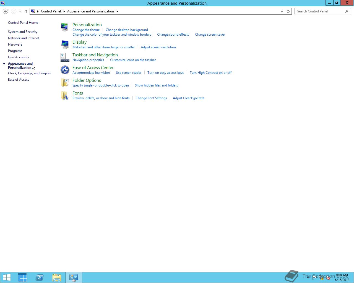Open Programs category in sidebar

(15, 51)
